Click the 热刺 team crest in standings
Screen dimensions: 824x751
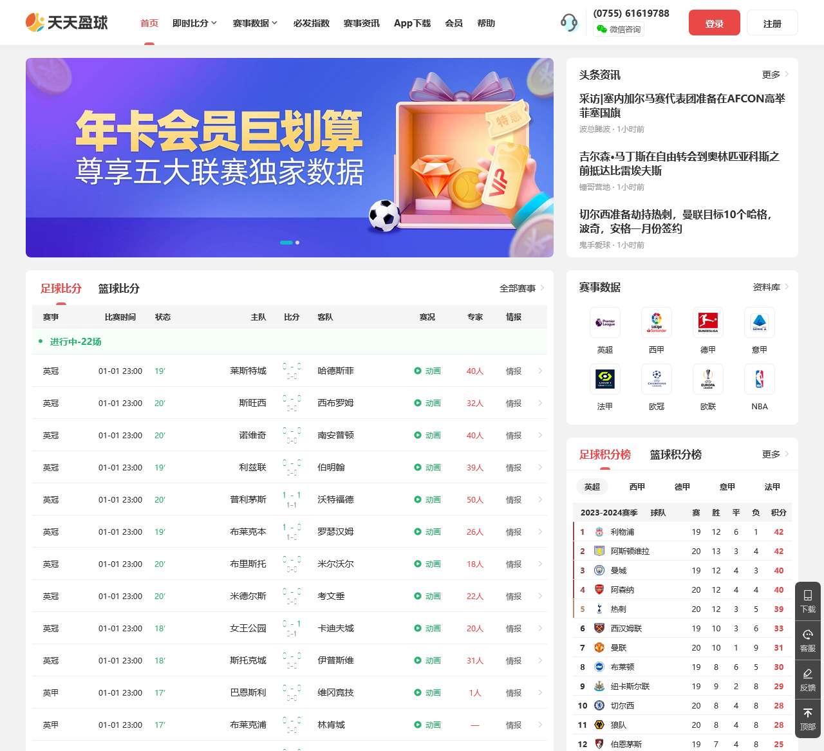pos(599,609)
